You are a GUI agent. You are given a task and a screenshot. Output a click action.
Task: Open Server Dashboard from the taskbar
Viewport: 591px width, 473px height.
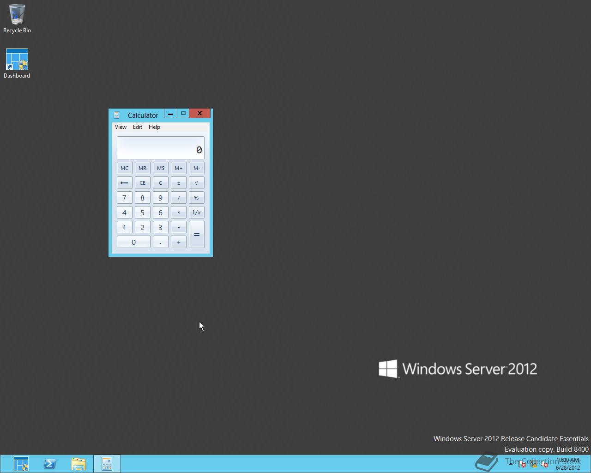[21, 464]
